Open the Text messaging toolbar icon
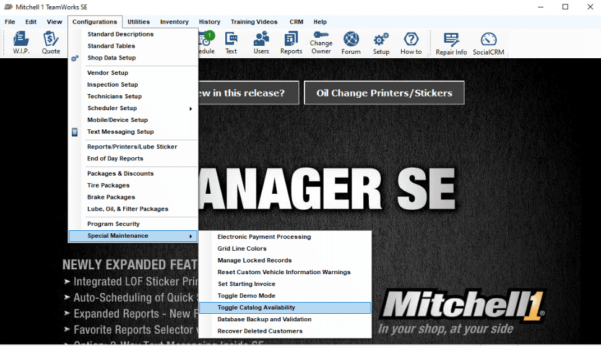The image size is (601, 346). click(x=231, y=43)
